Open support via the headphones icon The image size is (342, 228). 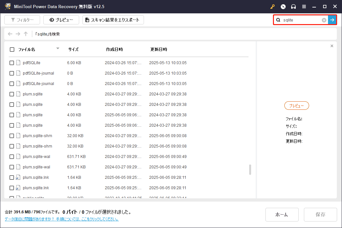tap(293, 7)
